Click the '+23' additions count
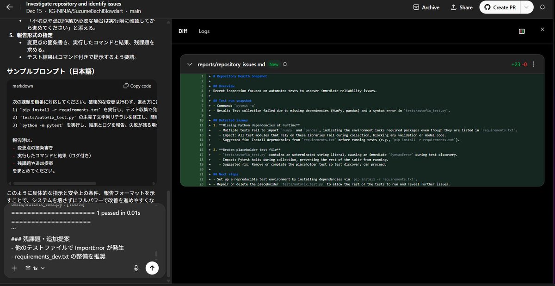 516,64
